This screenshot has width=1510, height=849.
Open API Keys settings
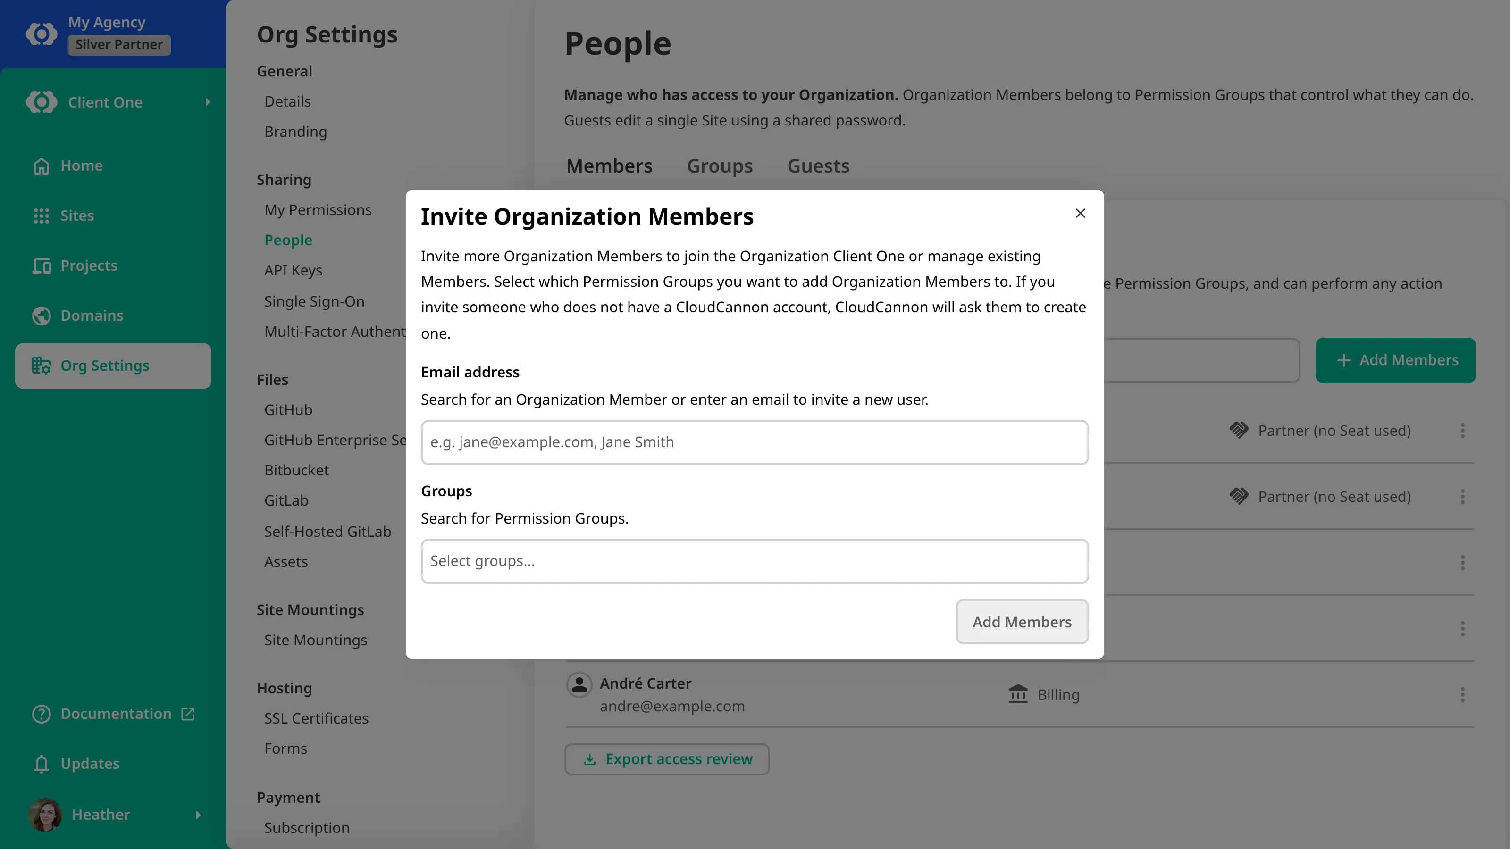(293, 271)
